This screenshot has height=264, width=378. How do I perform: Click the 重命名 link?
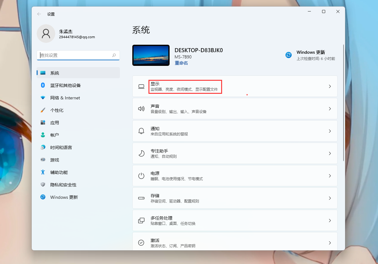[181, 63]
